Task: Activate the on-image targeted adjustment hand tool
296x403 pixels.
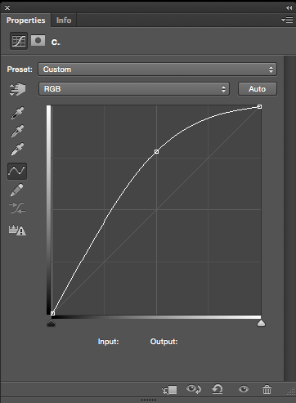Action: pyautogui.click(x=17, y=89)
